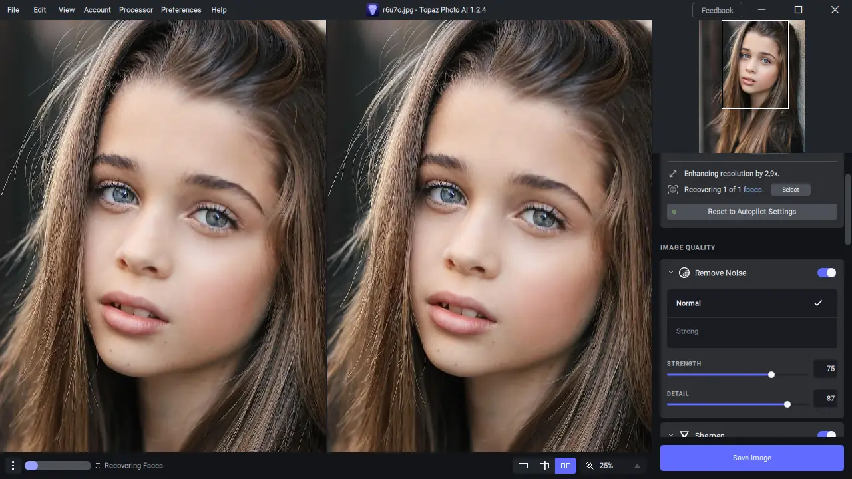Click Reset to Autopilot Settings

pyautogui.click(x=752, y=212)
